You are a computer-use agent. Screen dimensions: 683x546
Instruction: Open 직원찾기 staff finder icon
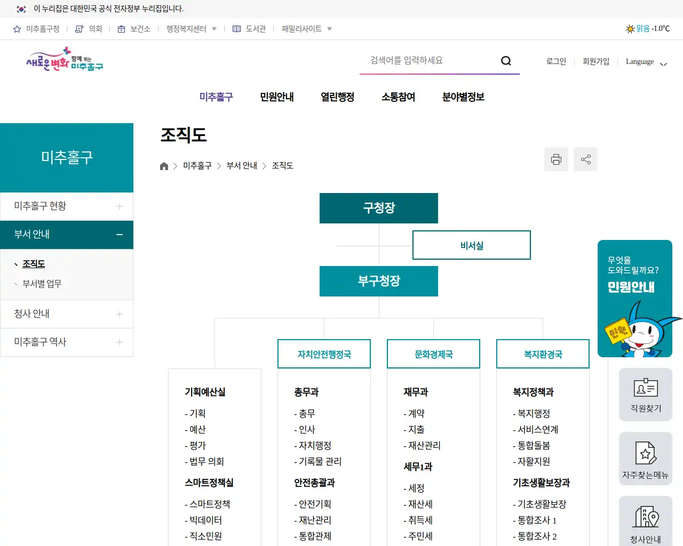coord(646,395)
